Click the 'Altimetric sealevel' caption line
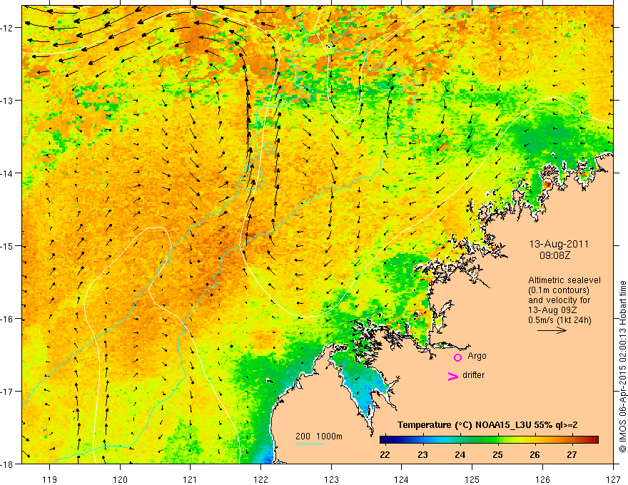The height and width of the screenshot is (485, 628). (x=564, y=280)
